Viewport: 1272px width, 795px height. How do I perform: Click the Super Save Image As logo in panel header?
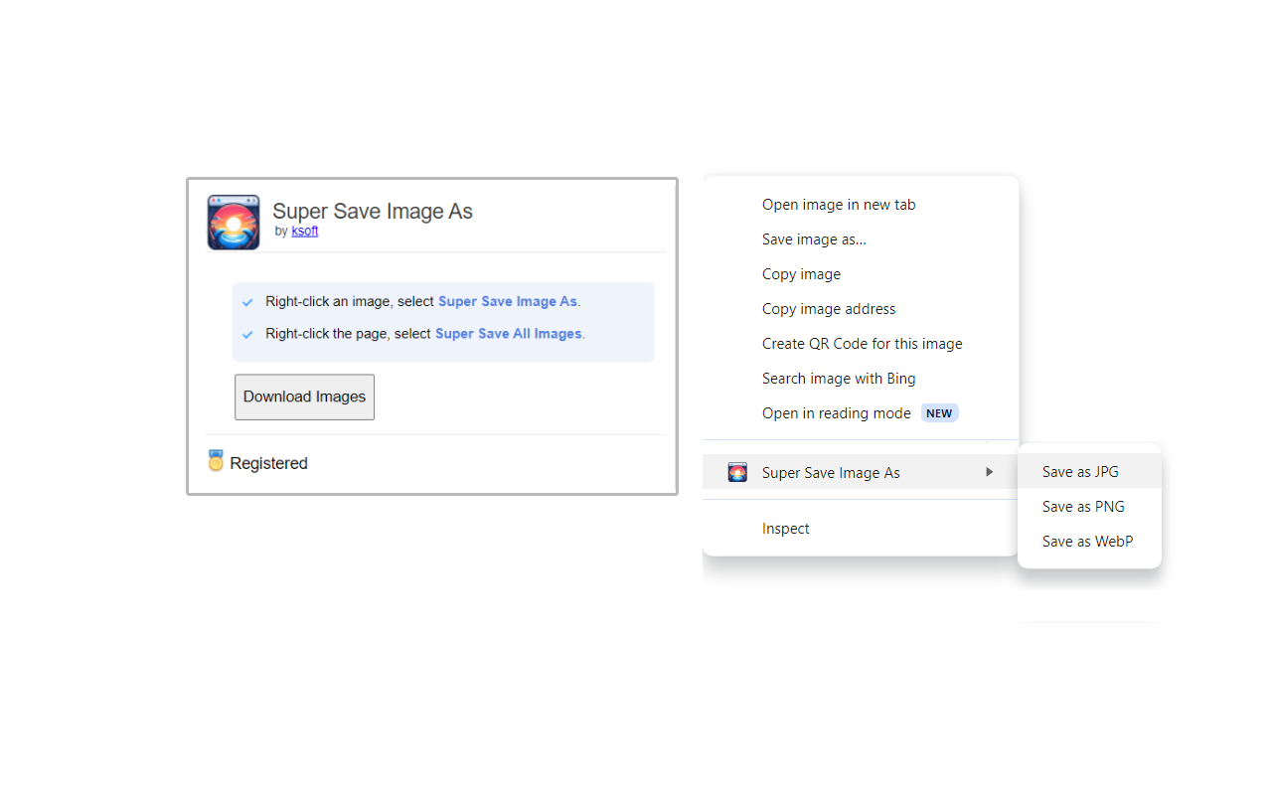pos(234,222)
